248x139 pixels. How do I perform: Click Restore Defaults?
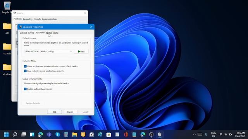coord(33,103)
